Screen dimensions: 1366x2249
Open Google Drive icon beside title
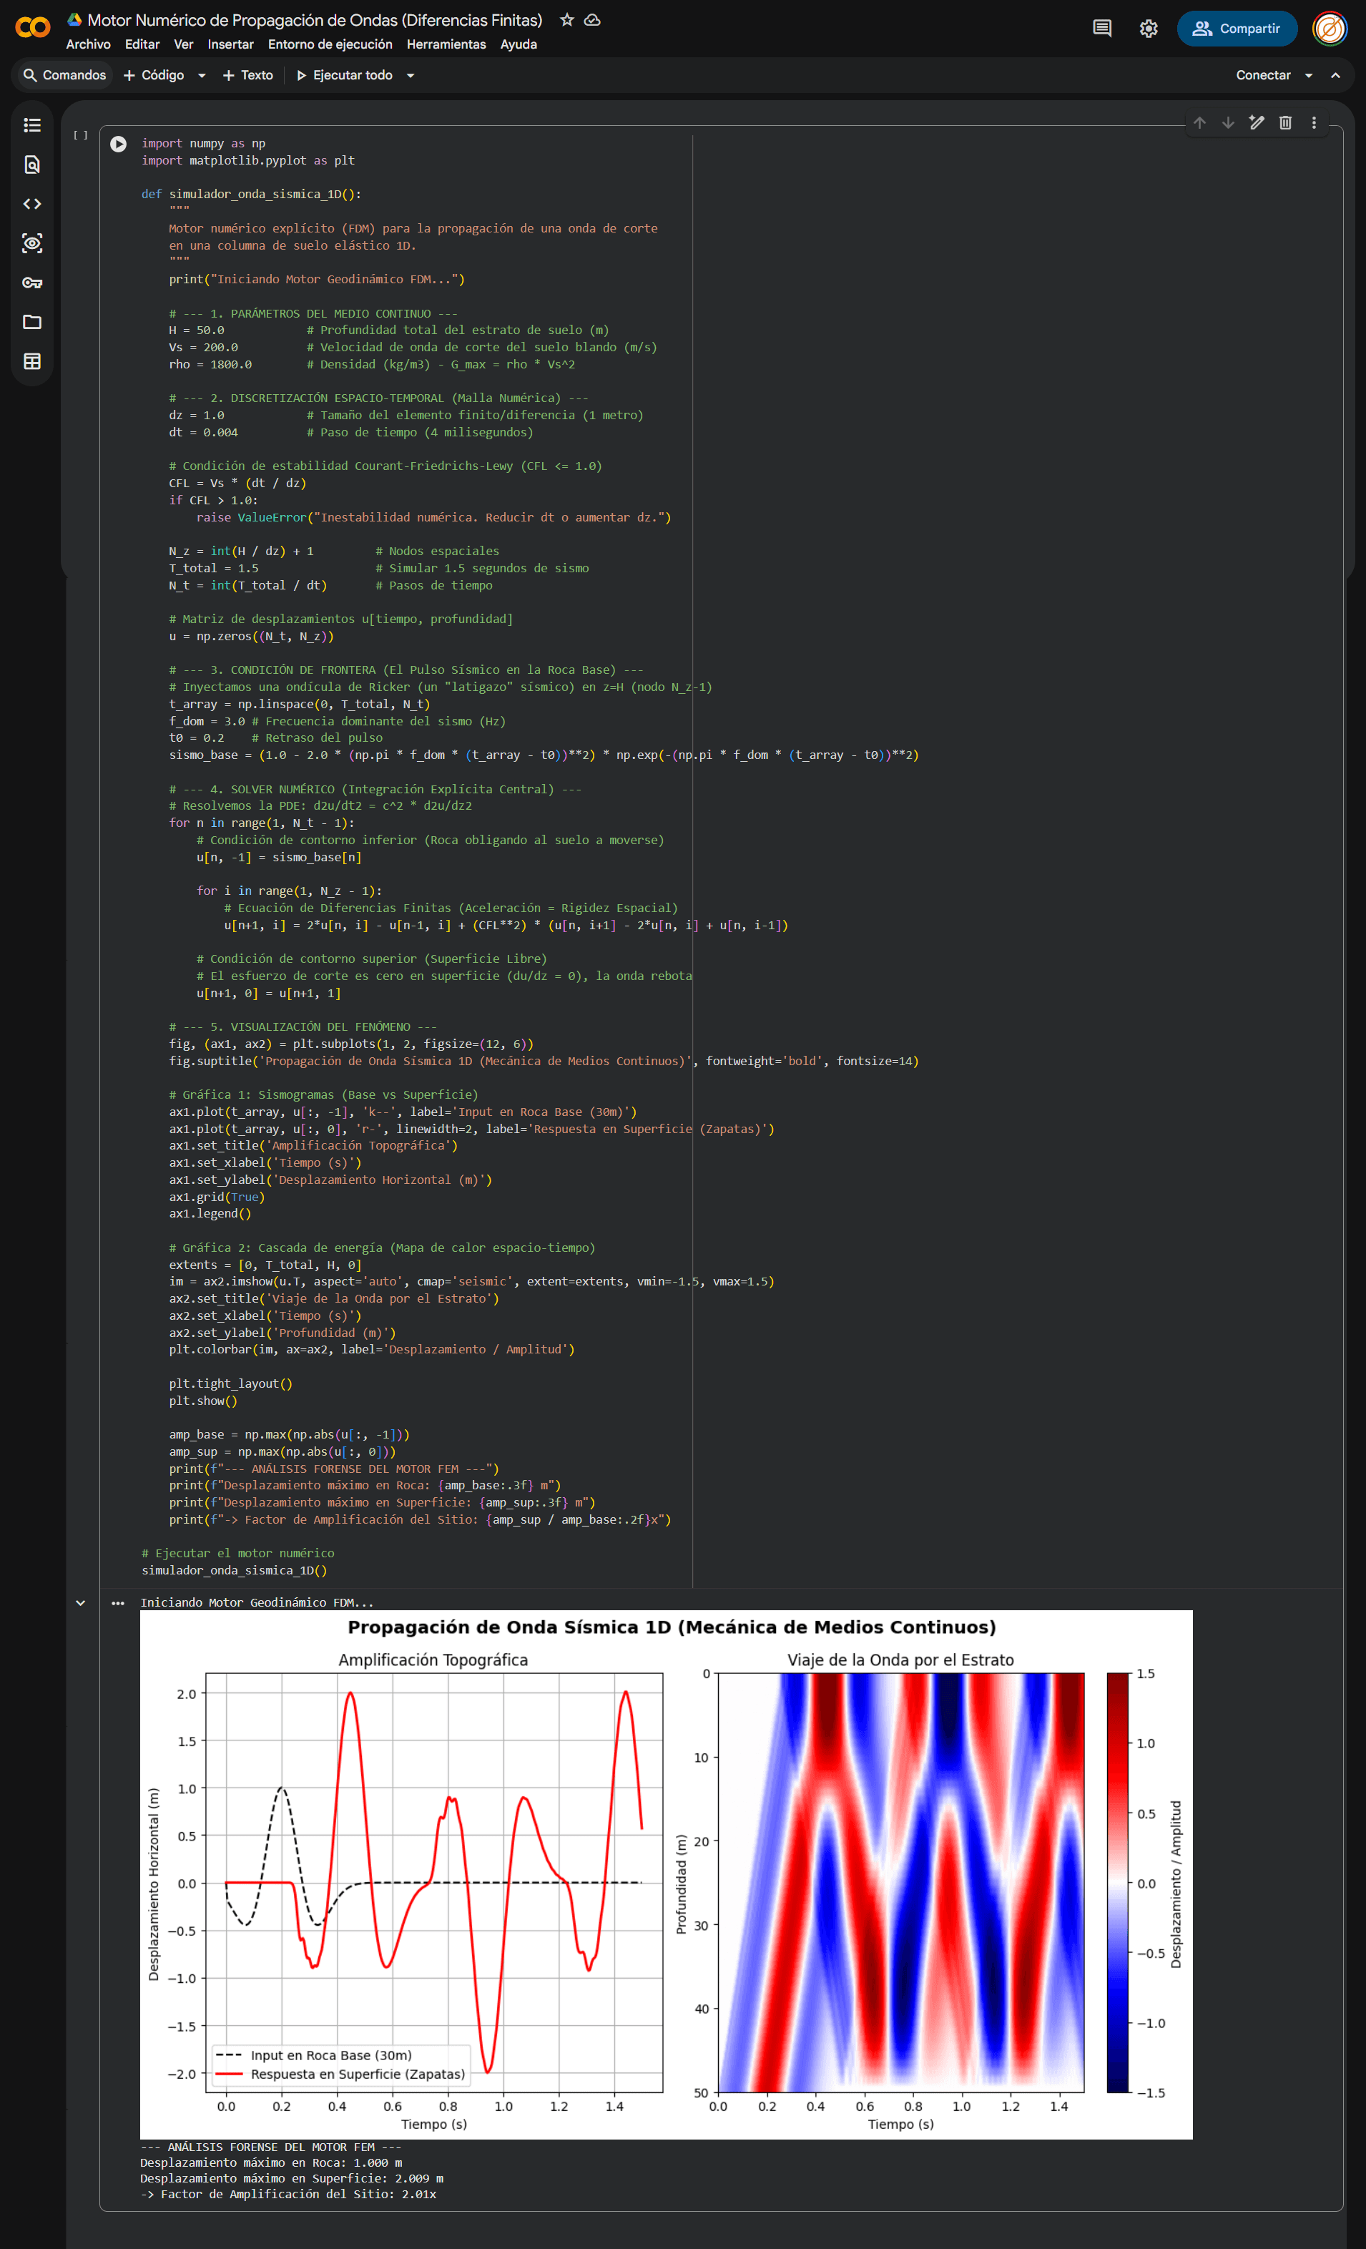point(75,19)
